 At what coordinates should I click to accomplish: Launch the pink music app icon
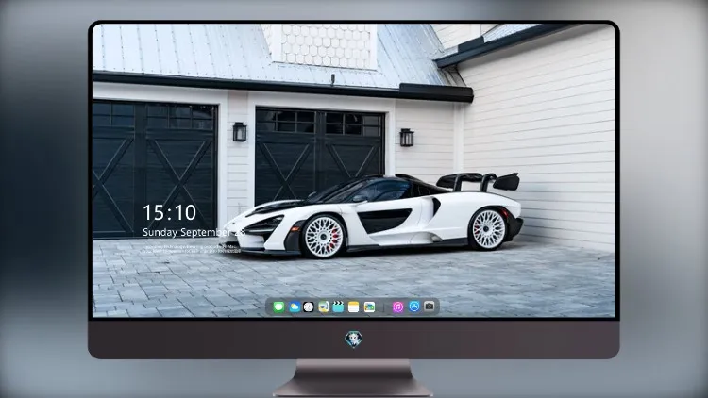pos(397,307)
